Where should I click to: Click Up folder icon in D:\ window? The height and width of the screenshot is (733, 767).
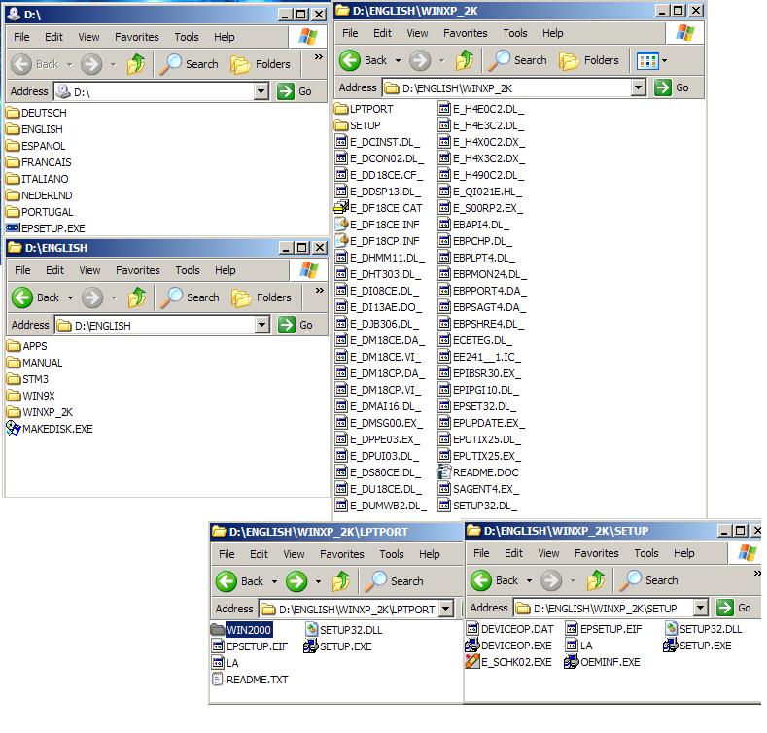(x=136, y=64)
